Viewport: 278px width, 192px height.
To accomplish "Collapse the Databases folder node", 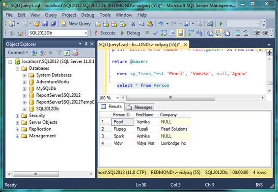I will pos(17,69).
